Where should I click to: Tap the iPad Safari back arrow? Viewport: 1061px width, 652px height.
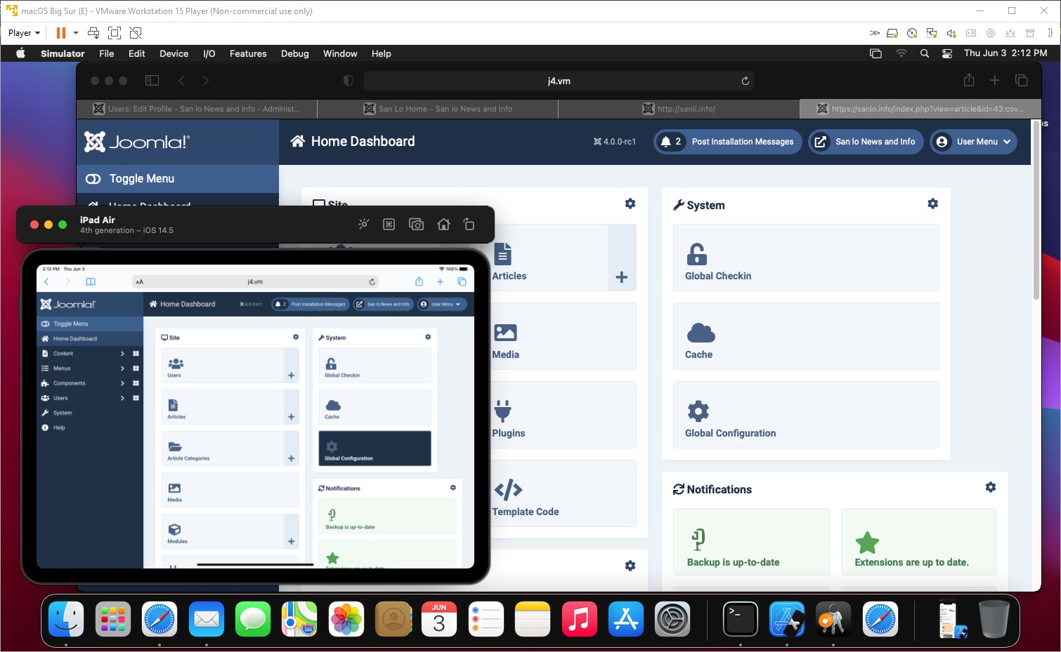pos(46,281)
